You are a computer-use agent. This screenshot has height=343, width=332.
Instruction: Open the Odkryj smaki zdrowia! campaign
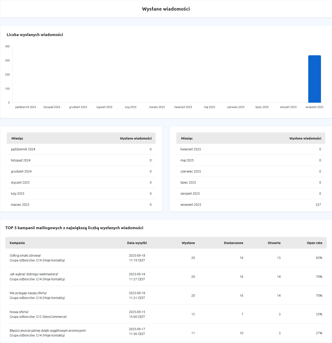(25, 256)
